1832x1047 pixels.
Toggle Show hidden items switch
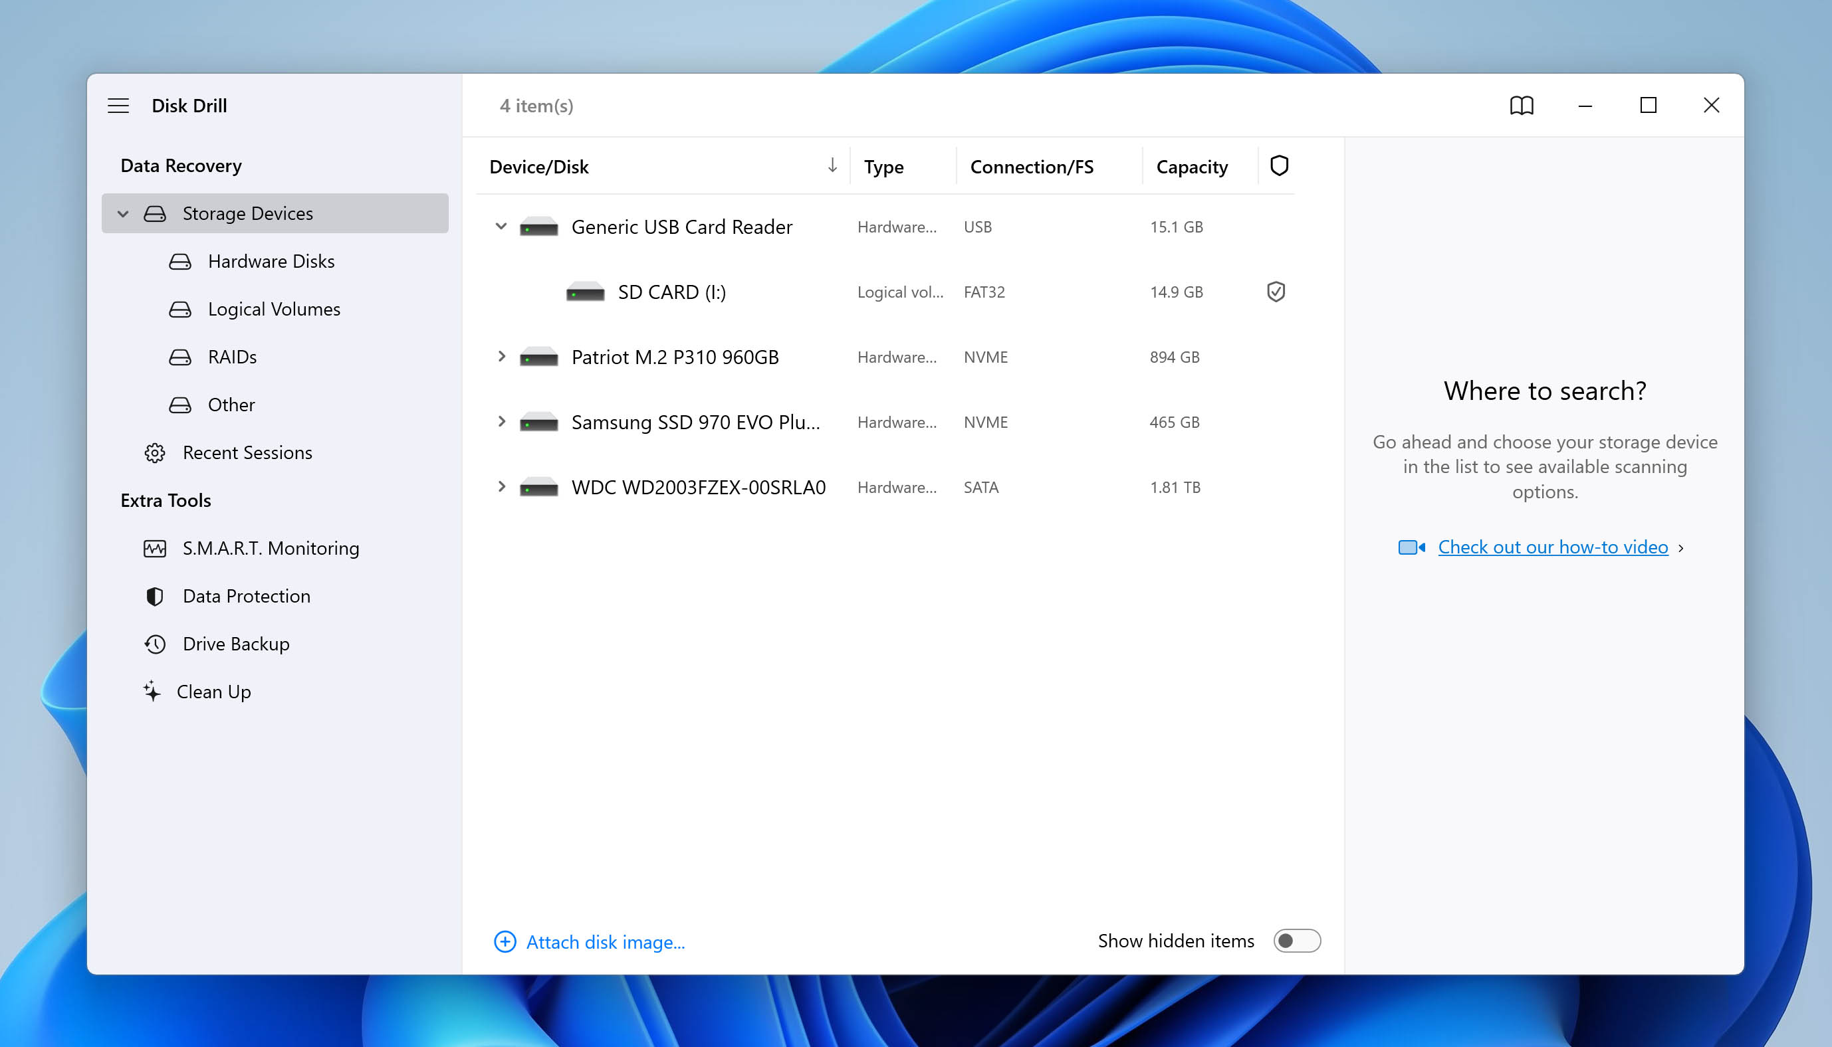coord(1298,940)
